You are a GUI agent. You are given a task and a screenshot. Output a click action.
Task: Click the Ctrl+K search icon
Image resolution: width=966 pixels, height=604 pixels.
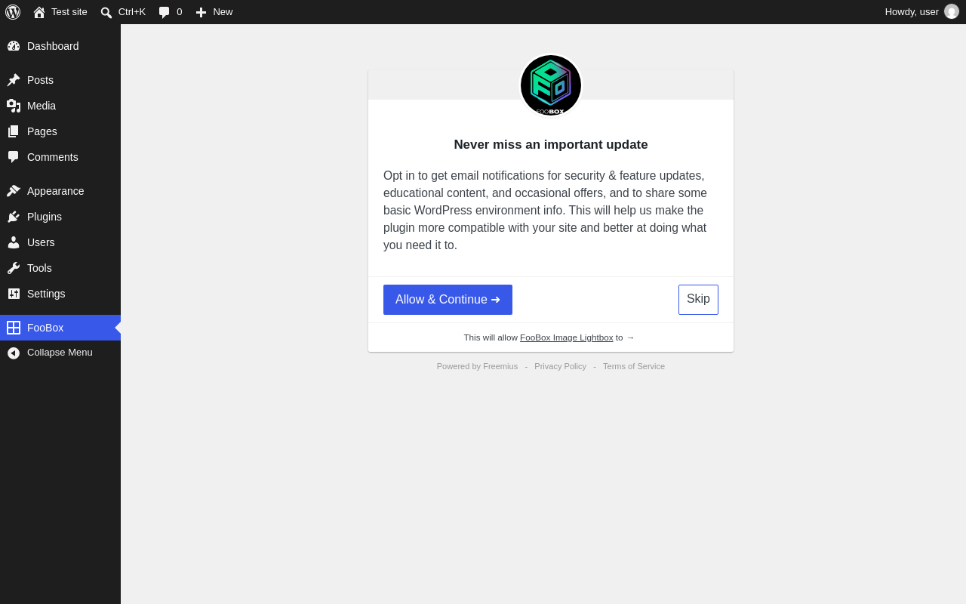click(106, 12)
